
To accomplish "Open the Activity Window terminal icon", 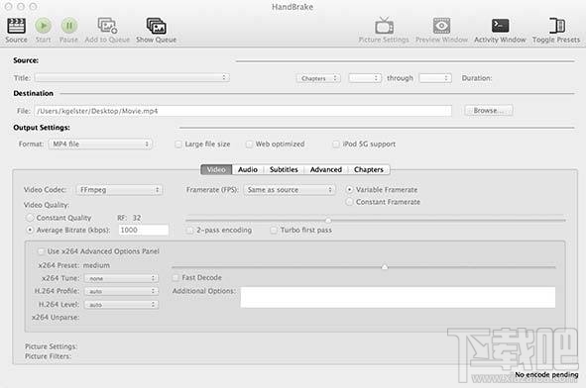I will (x=500, y=26).
